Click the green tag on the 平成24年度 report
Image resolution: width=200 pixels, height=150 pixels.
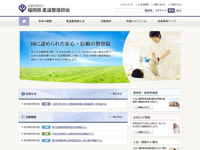point(46,134)
